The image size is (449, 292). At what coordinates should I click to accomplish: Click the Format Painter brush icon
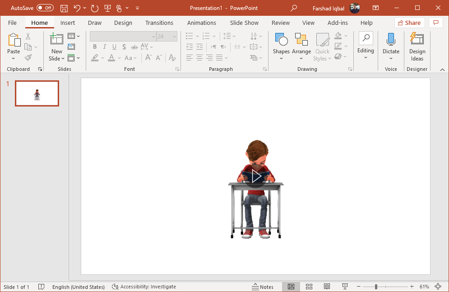pos(28,57)
